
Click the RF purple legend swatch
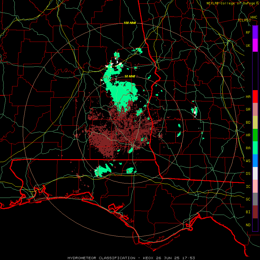255,32
